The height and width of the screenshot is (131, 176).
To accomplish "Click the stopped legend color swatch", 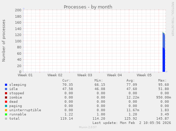I will (x=6, y=93).
